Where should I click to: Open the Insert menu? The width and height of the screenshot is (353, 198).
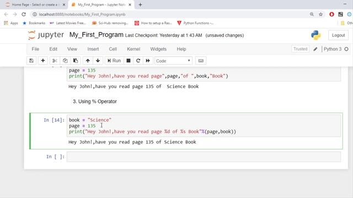pos(93,49)
